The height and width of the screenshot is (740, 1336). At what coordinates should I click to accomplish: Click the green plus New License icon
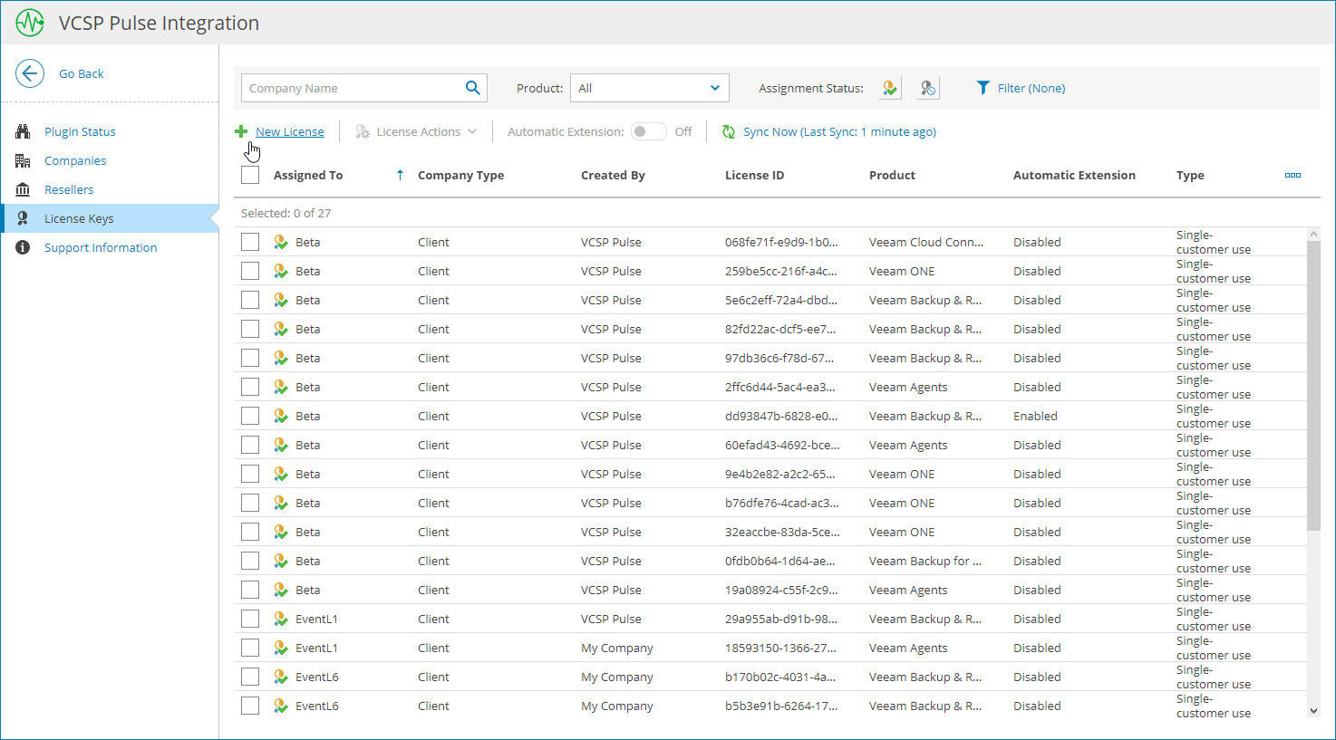(241, 131)
